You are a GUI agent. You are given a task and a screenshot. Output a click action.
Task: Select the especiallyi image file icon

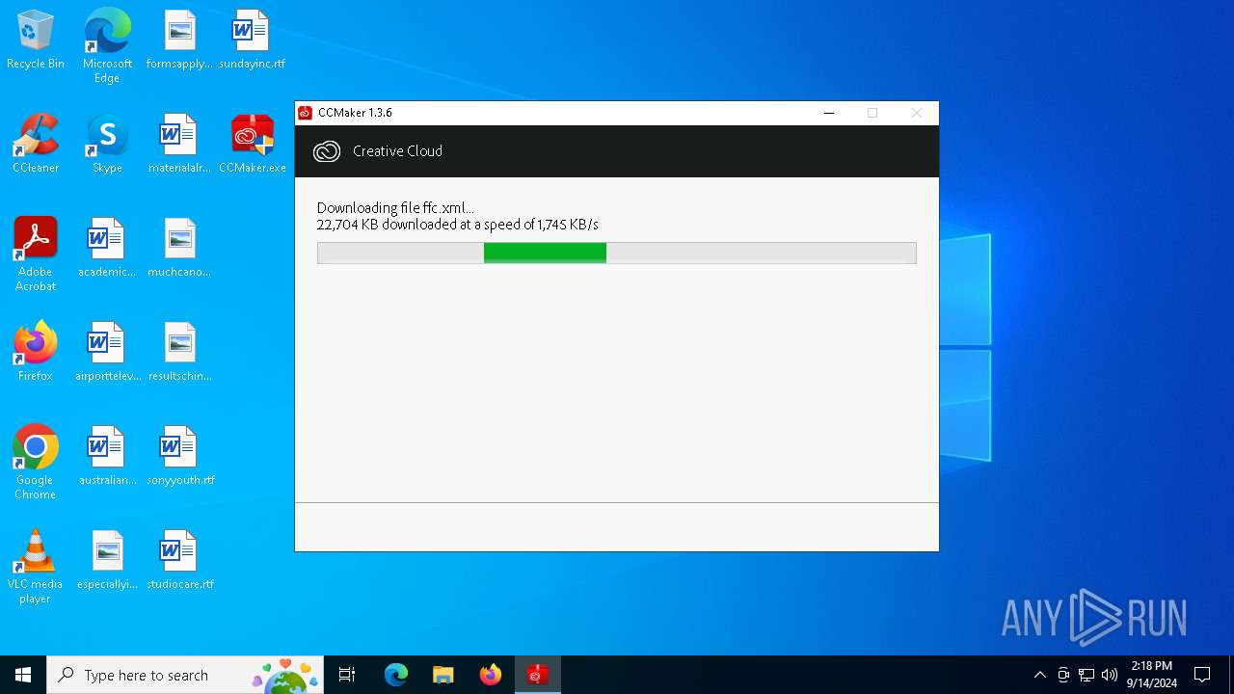107,560
